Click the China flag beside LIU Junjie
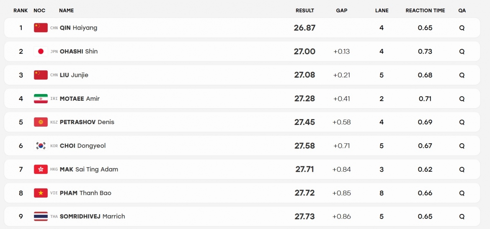The height and width of the screenshot is (229, 490). point(41,75)
